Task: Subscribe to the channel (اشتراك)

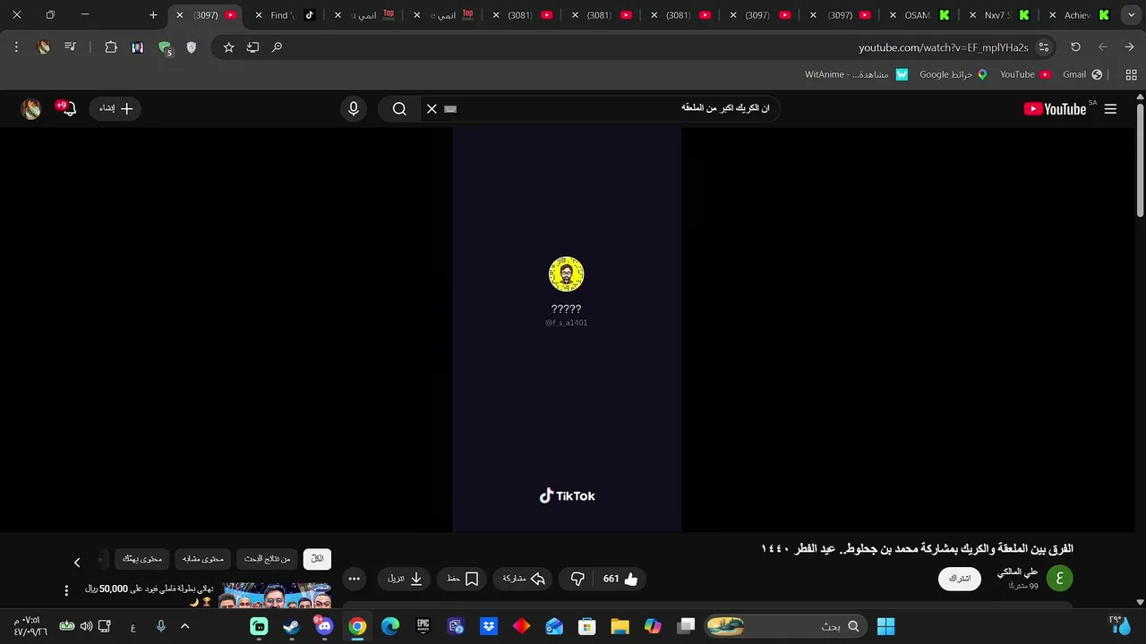Action: pyautogui.click(x=960, y=579)
